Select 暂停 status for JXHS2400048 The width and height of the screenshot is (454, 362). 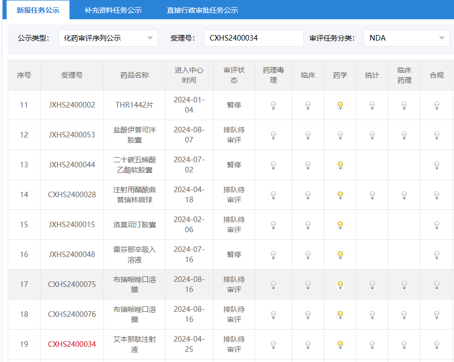(x=234, y=255)
